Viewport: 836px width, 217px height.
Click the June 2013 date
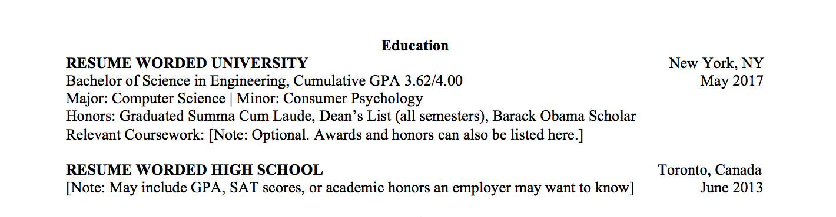732,188
